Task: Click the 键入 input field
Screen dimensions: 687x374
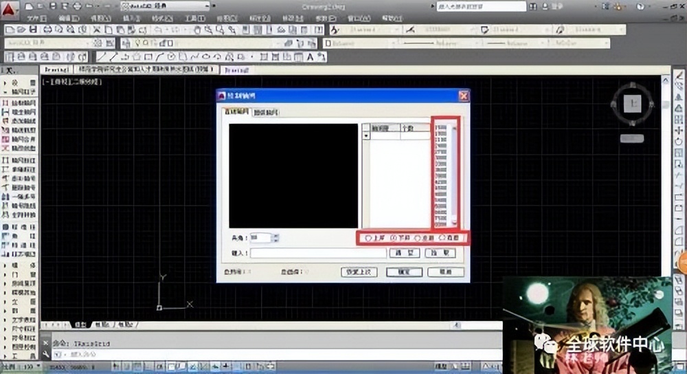Action: pyautogui.click(x=318, y=253)
